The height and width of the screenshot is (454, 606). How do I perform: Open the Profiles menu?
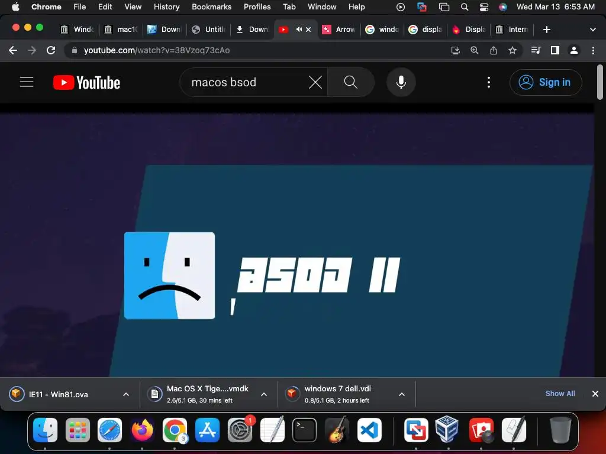(x=257, y=7)
